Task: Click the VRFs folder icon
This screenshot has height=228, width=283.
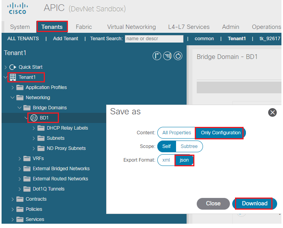Action: pos(27,159)
